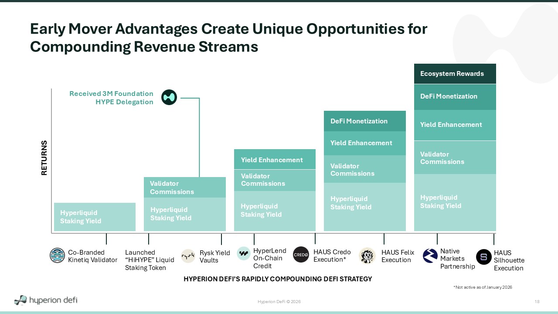Click the slide title heading
The width and height of the screenshot is (558, 314).
[x=228, y=38]
